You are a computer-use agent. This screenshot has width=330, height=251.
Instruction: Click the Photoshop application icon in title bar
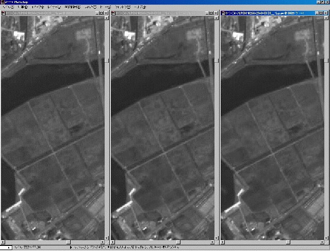coord(2,2)
